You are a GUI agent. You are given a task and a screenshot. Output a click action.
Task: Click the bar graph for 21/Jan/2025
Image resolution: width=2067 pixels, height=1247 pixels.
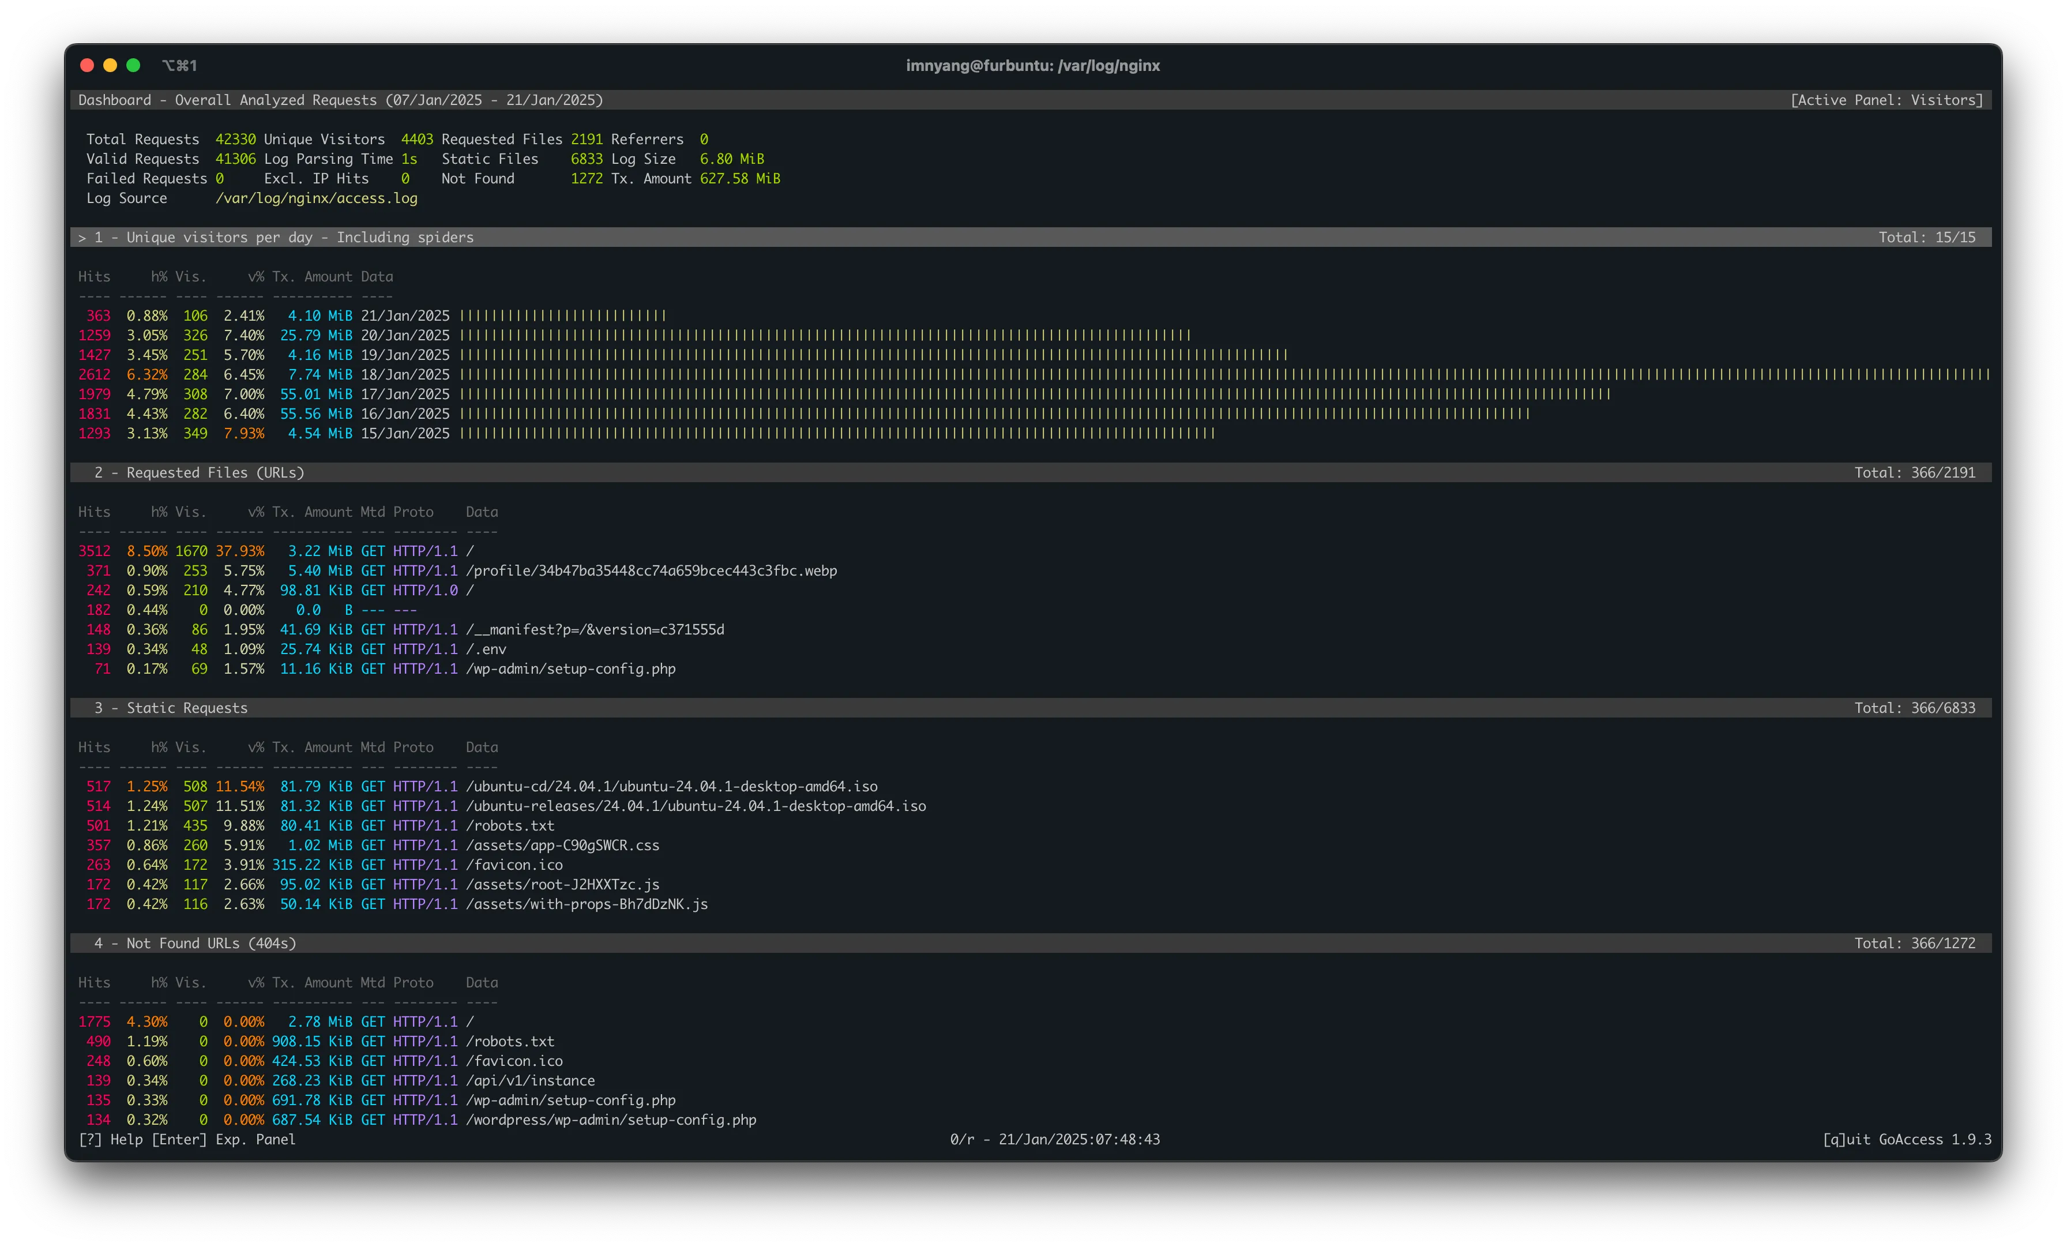pyautogui.click(x=563, y=315)
